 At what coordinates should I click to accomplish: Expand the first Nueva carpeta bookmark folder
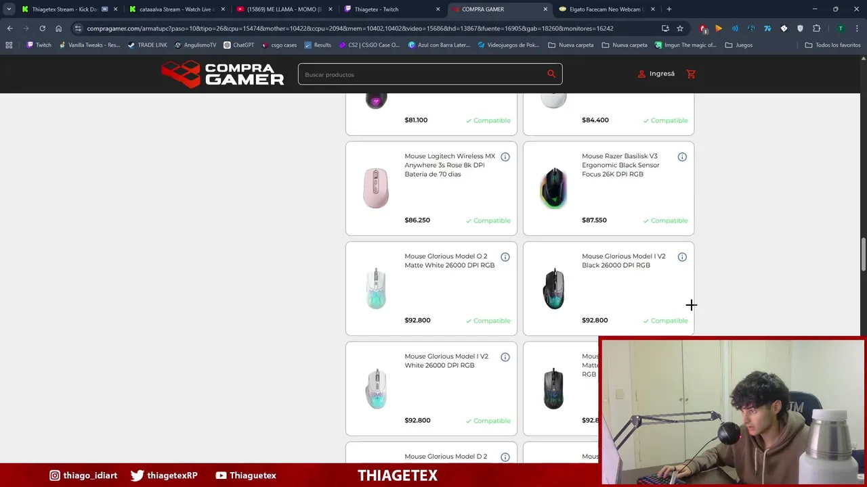(570, 45)
